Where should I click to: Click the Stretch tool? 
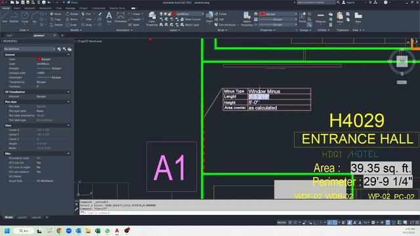point(56,25)
